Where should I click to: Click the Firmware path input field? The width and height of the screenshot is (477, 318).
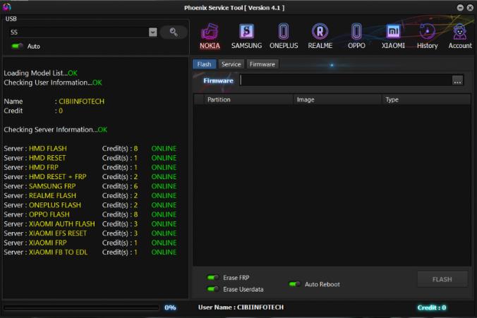point(345,81)
